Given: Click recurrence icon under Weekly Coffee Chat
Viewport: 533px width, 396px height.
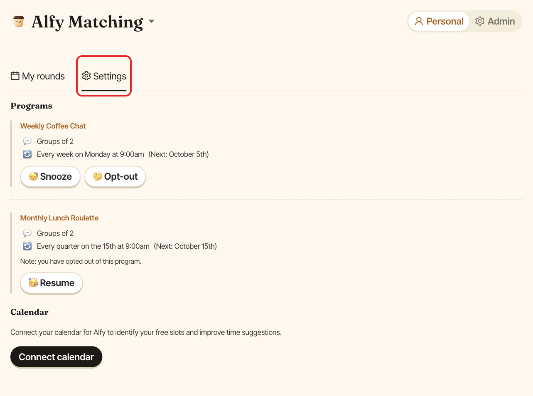Looking at the screenshot, I should [27, 154].
